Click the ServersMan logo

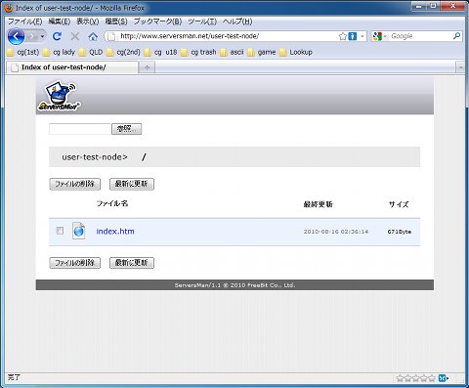click(x=60, y=96)
